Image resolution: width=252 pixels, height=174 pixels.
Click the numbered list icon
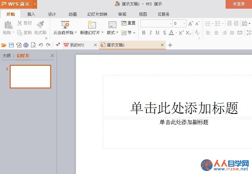tap(218, 23)
